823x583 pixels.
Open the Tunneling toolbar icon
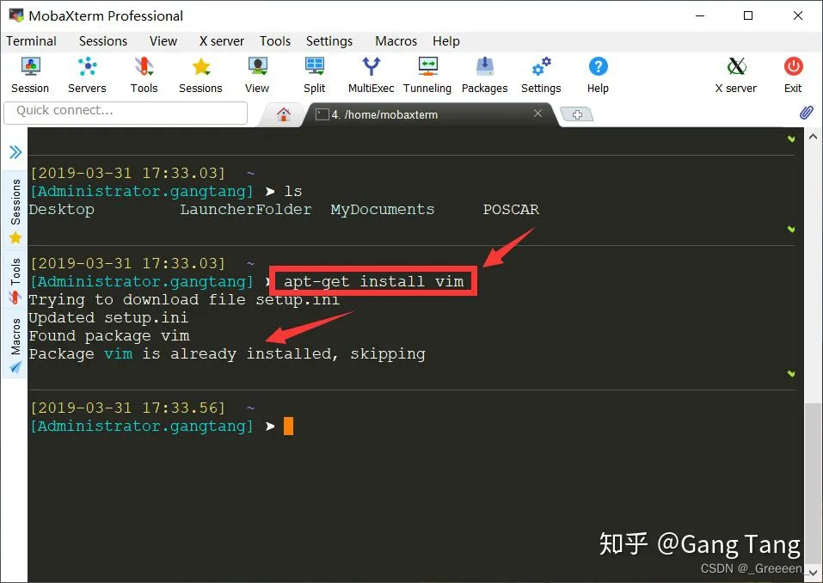pos(427,75)
